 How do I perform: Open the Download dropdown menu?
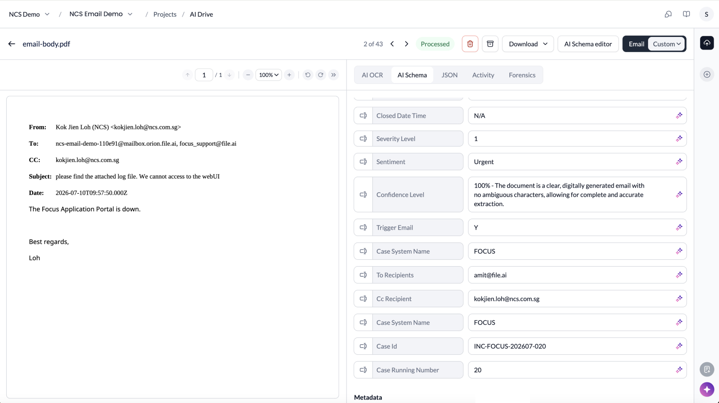(528, 44)
